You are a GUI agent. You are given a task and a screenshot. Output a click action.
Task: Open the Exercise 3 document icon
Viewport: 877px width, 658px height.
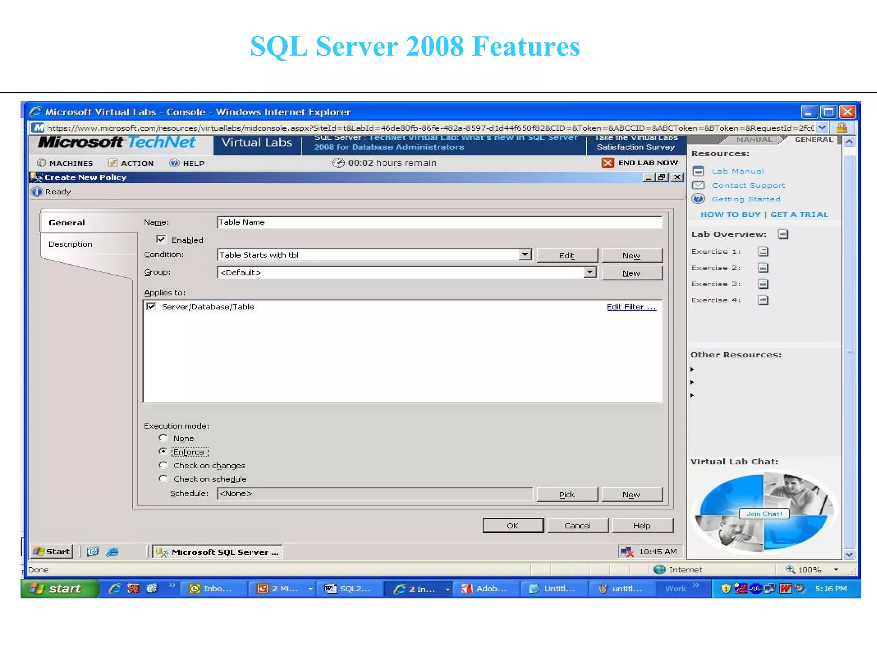763,284
